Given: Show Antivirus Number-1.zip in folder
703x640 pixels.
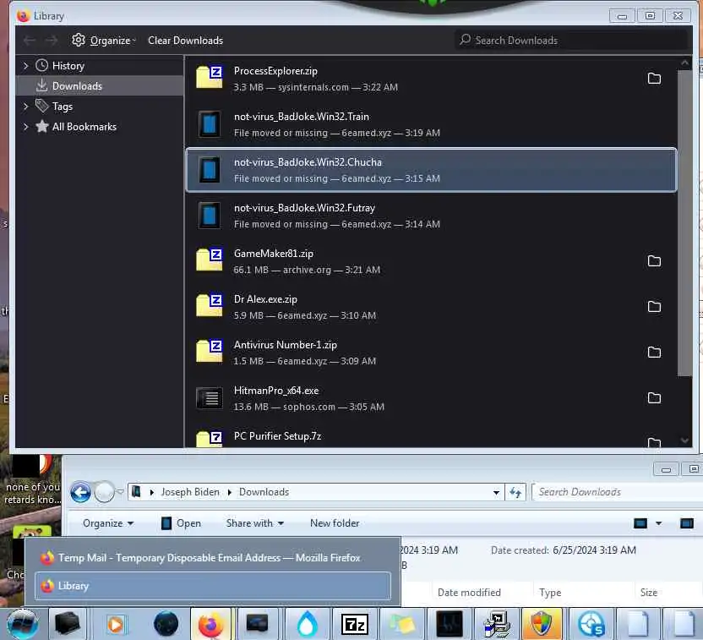Looking at the screenshot, I should point(654,353).
